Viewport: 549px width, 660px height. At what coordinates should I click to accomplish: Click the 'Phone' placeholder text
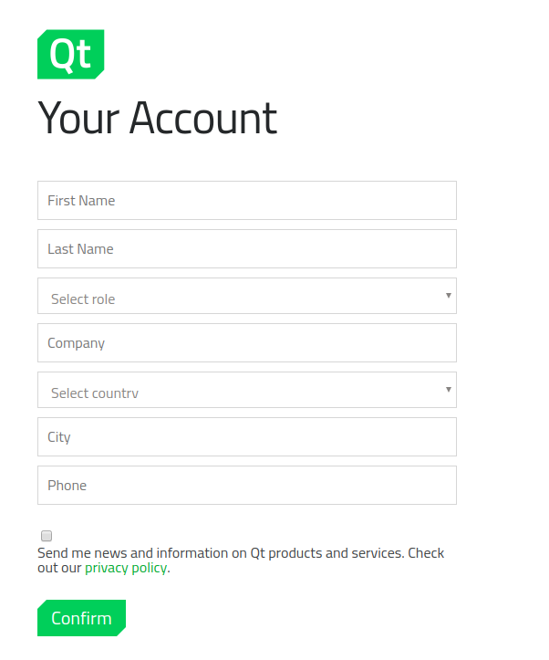[67, 486]
